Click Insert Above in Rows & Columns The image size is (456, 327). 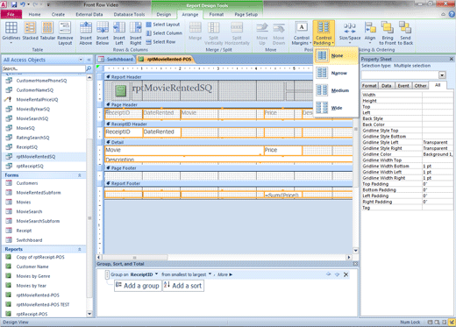pyautogui.click(x=86, y=33)
